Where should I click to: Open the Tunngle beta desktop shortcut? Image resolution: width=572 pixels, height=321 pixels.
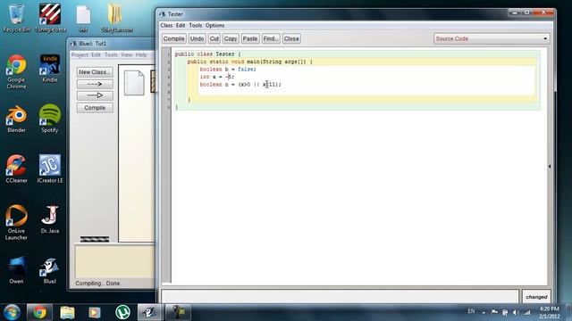[x=50, y=18]
